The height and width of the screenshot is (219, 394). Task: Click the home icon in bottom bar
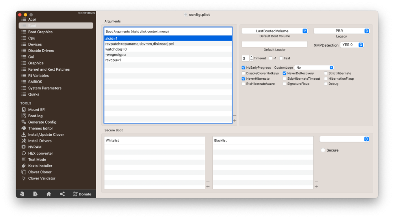[49, 194]
